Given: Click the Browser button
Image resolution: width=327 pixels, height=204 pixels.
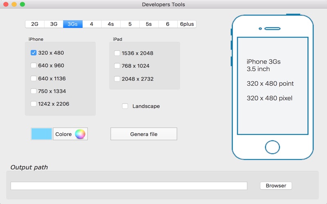Looking at the screenshot, I should coord(276,186).
